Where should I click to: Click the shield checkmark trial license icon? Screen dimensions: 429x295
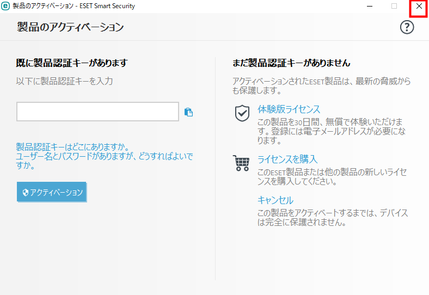tap(242, 113)
